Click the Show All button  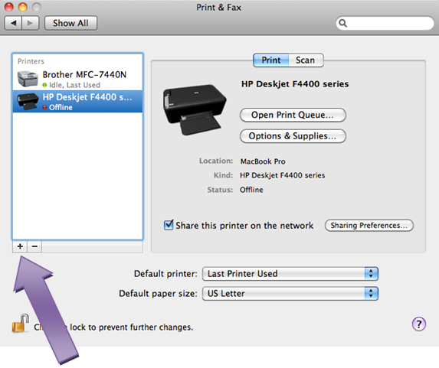click(70, 23)
